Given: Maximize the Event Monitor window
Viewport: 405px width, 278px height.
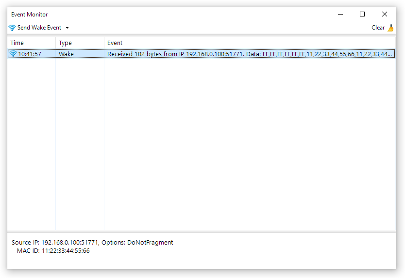Looking at the screenshot, I should [362, 15].
